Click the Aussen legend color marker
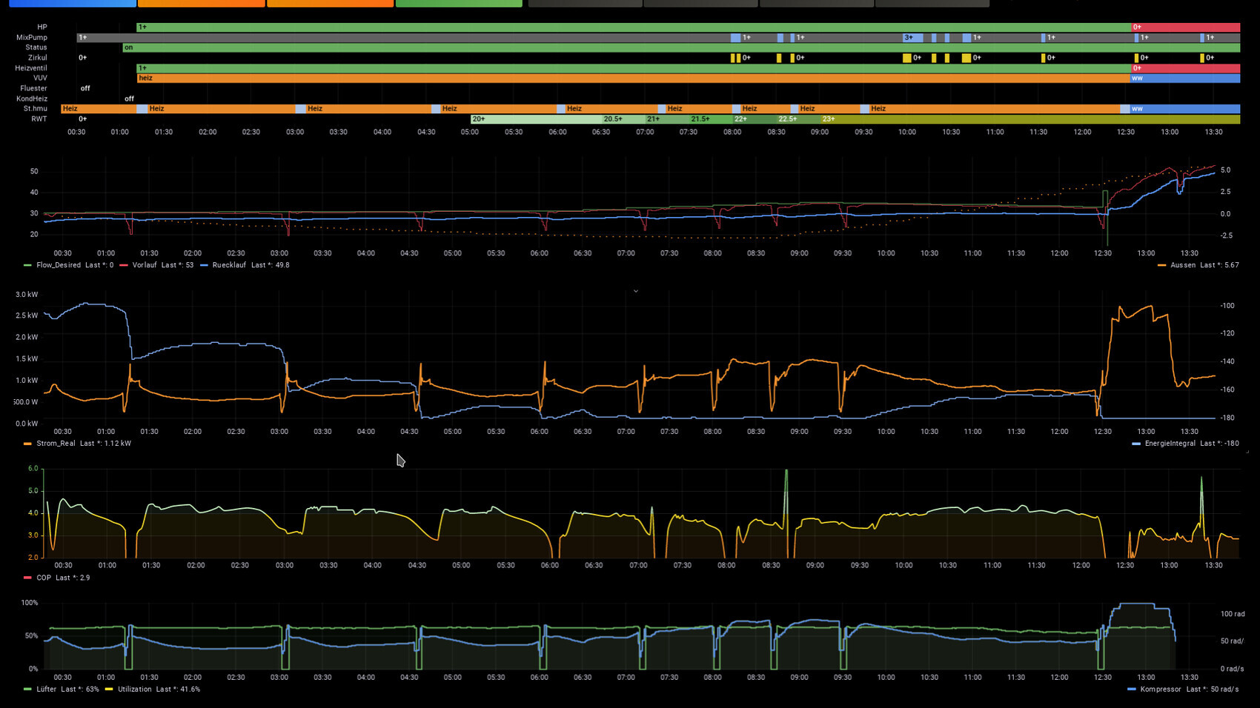Viewport: 1260px width, 708px height. (x=1161, y=265)
